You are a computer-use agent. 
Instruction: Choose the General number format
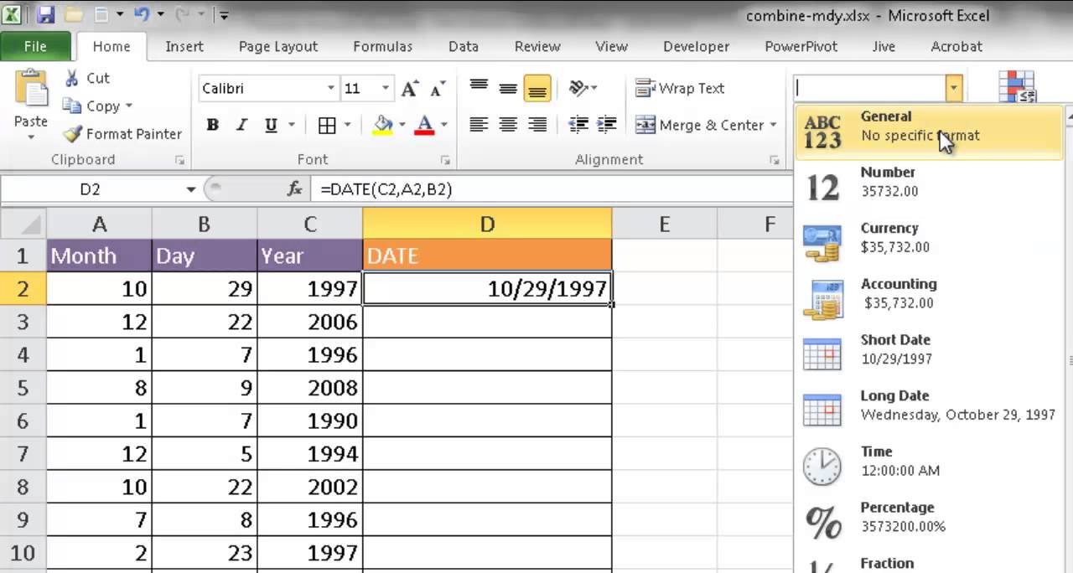click(929, 131)
